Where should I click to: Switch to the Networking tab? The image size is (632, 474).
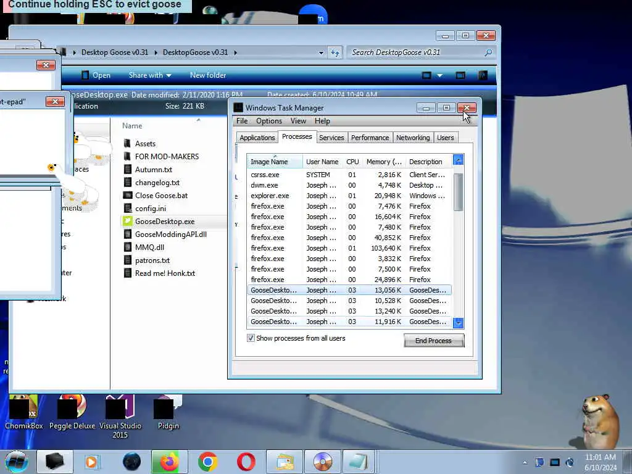[x=413, y=138]
